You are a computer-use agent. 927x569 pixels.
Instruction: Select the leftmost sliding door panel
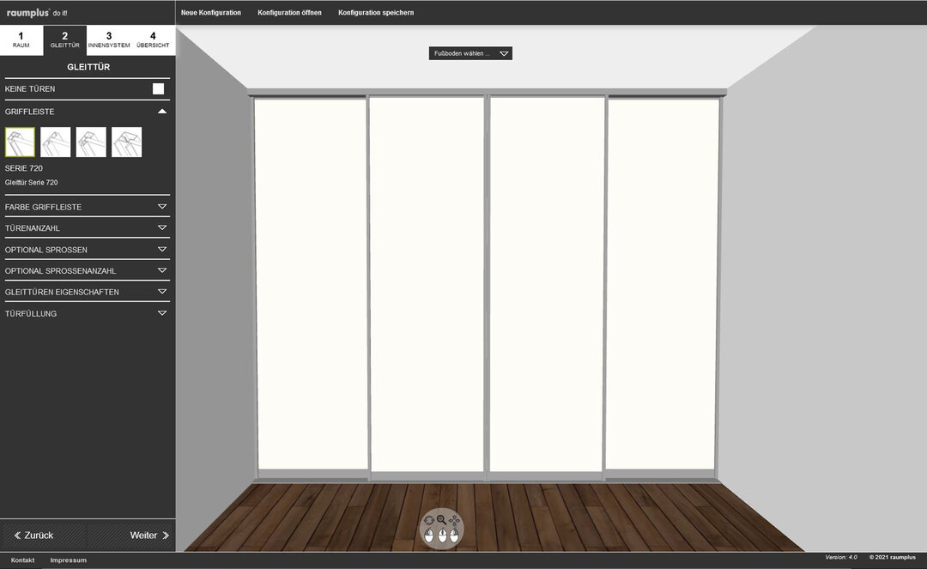(x=311, y=286)
